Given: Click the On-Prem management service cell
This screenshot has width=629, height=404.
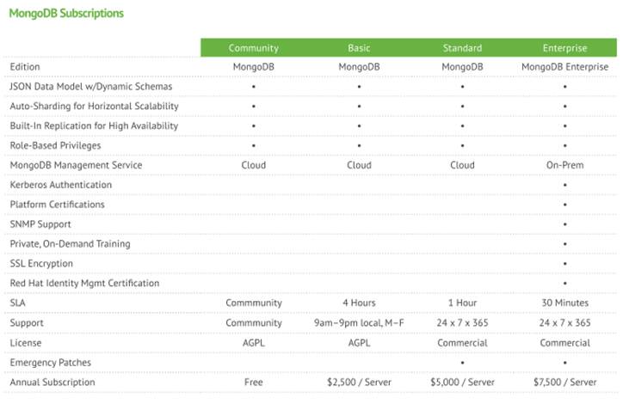Looking at the screenshot, I should 564,165.
